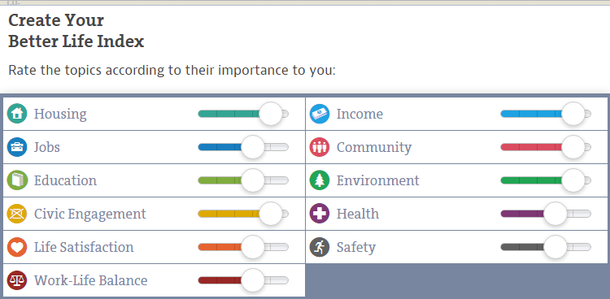Click the Civic Engagement topic label
The image size is (610, 299).
(89, 214)
